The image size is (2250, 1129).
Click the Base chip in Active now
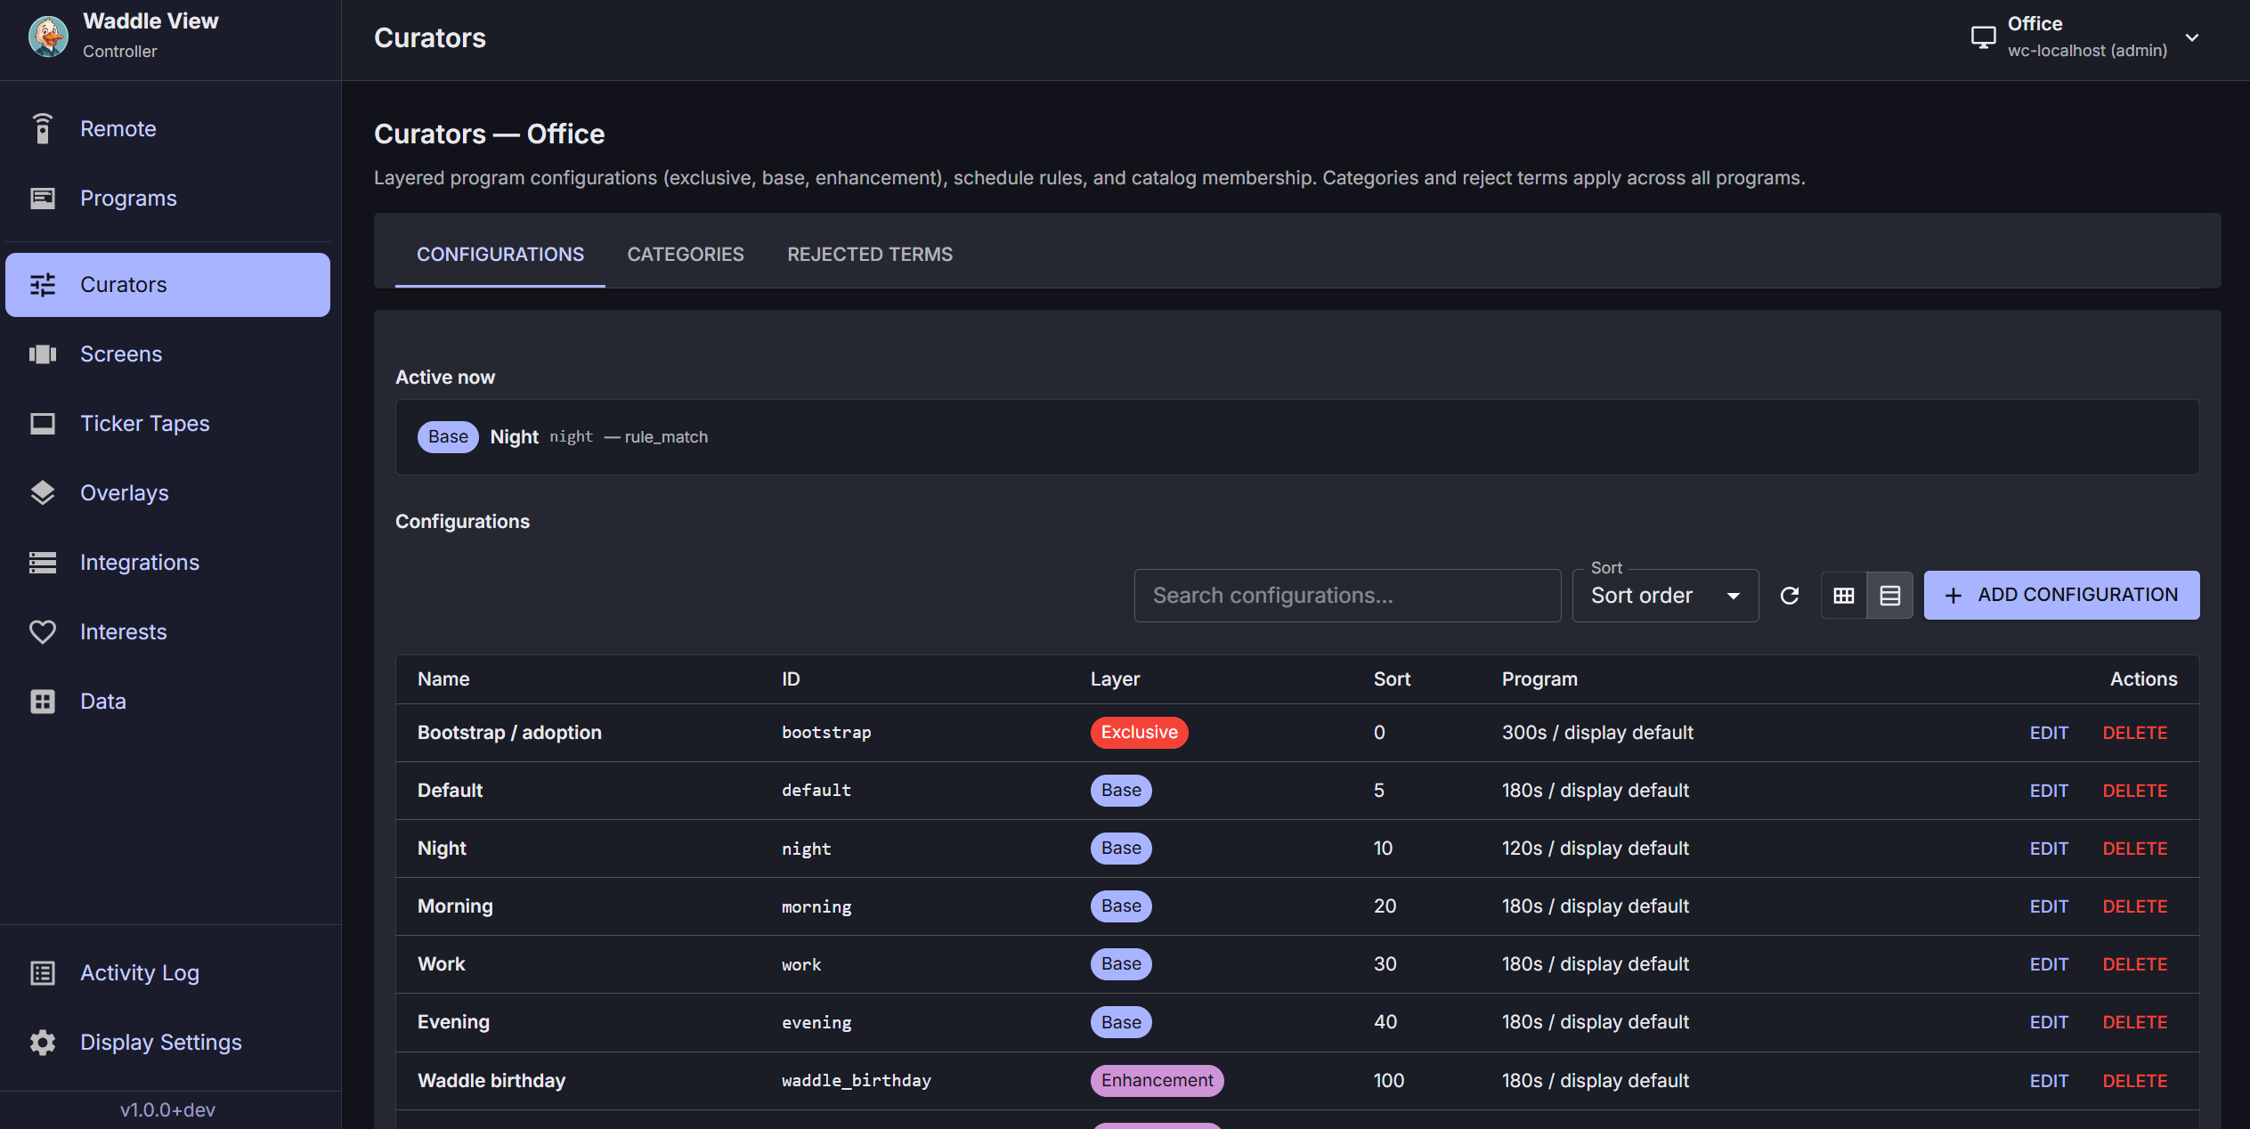point(448,437)
